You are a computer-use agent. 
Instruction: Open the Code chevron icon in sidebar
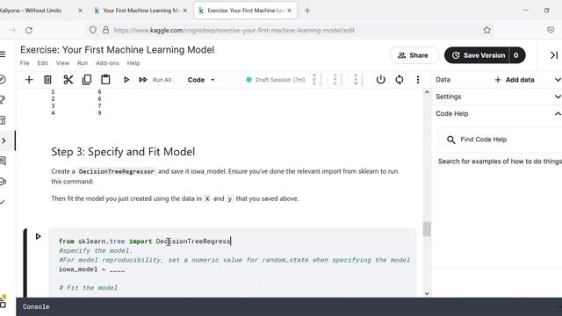pos(4,140)
